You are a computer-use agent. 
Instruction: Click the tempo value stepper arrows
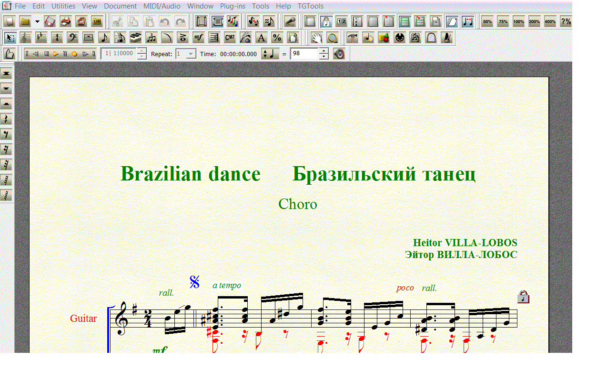coord(324,54)
